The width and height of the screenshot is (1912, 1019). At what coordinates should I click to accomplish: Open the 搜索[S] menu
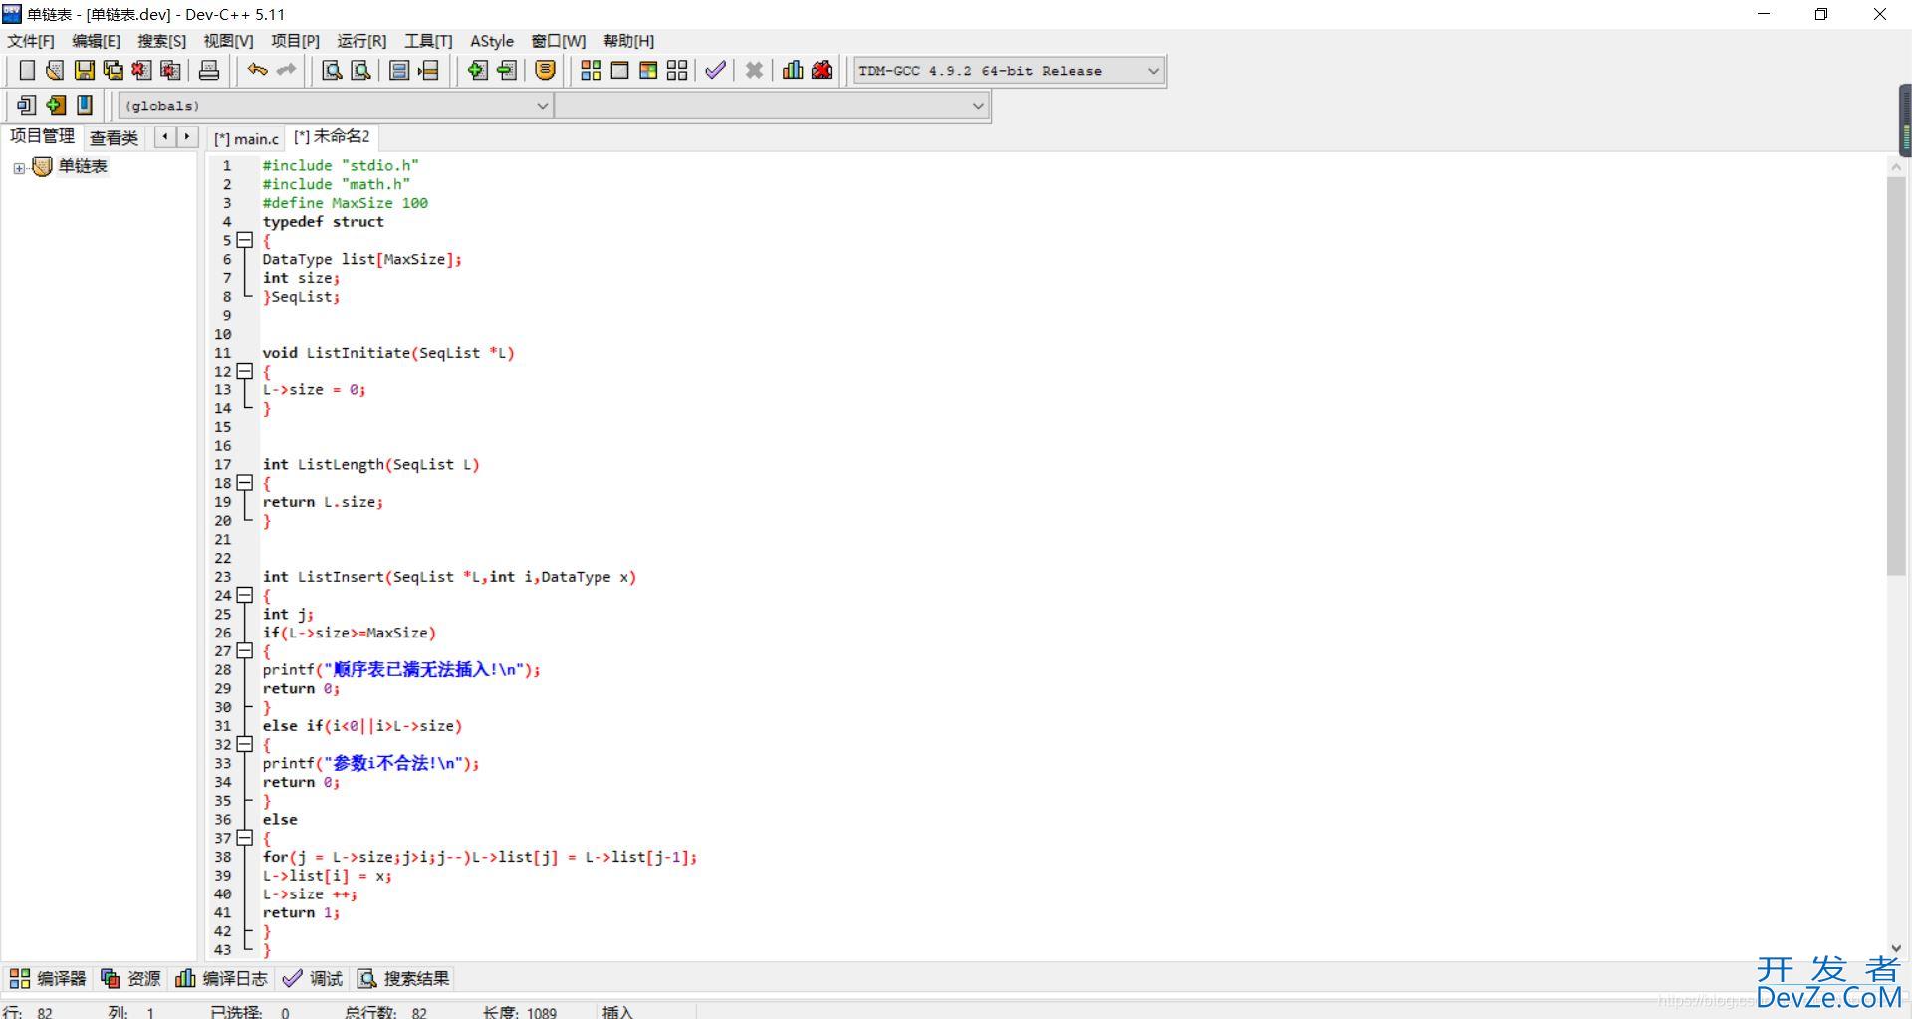pyautogui.click(x=161, y=41)
